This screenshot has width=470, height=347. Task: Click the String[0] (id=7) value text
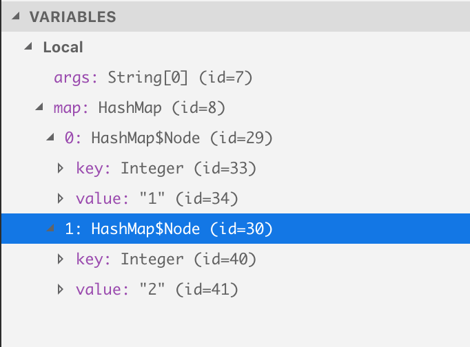[181, 78]
